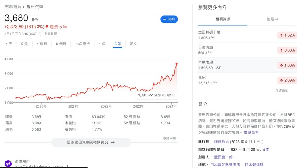The width and height of the screenshot is (302, 168).
Task: Open 索尼 stock entry
Action: [247, 80]
